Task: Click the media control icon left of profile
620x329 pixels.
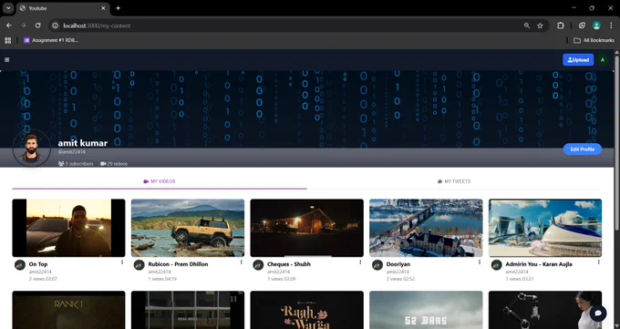Action: pos(582,26)
